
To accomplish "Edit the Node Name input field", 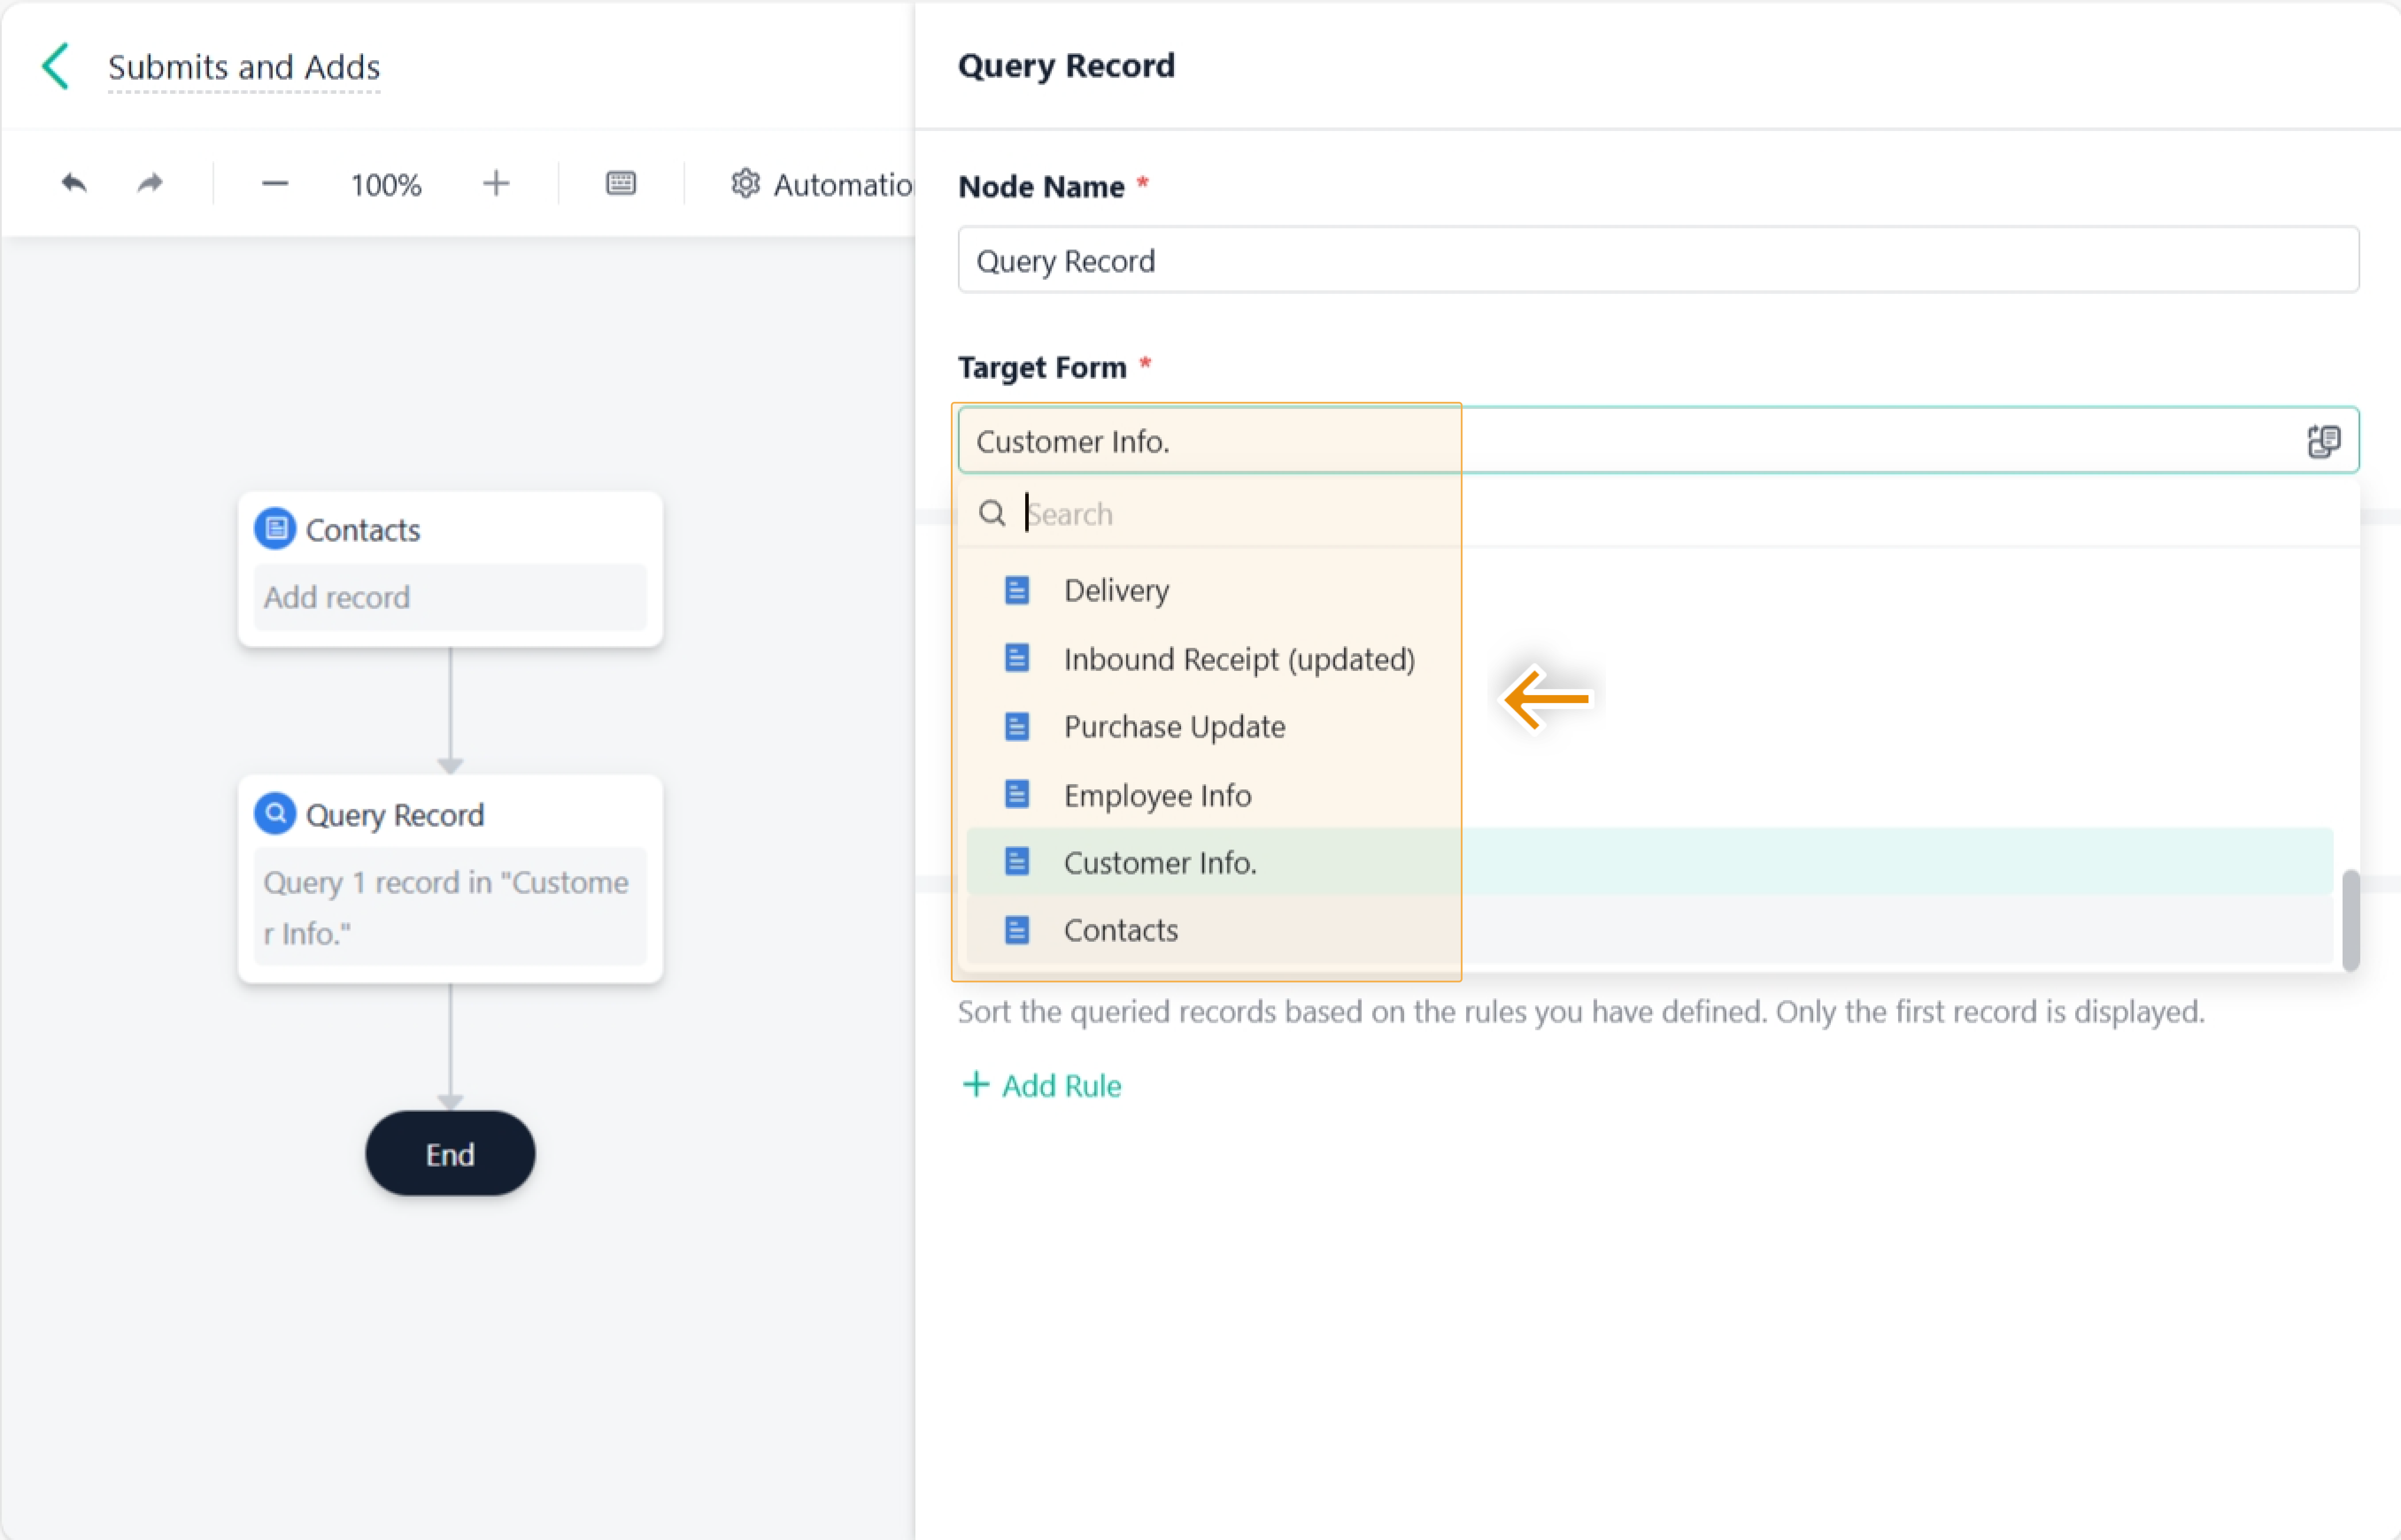I will (x=1658, y=260).
